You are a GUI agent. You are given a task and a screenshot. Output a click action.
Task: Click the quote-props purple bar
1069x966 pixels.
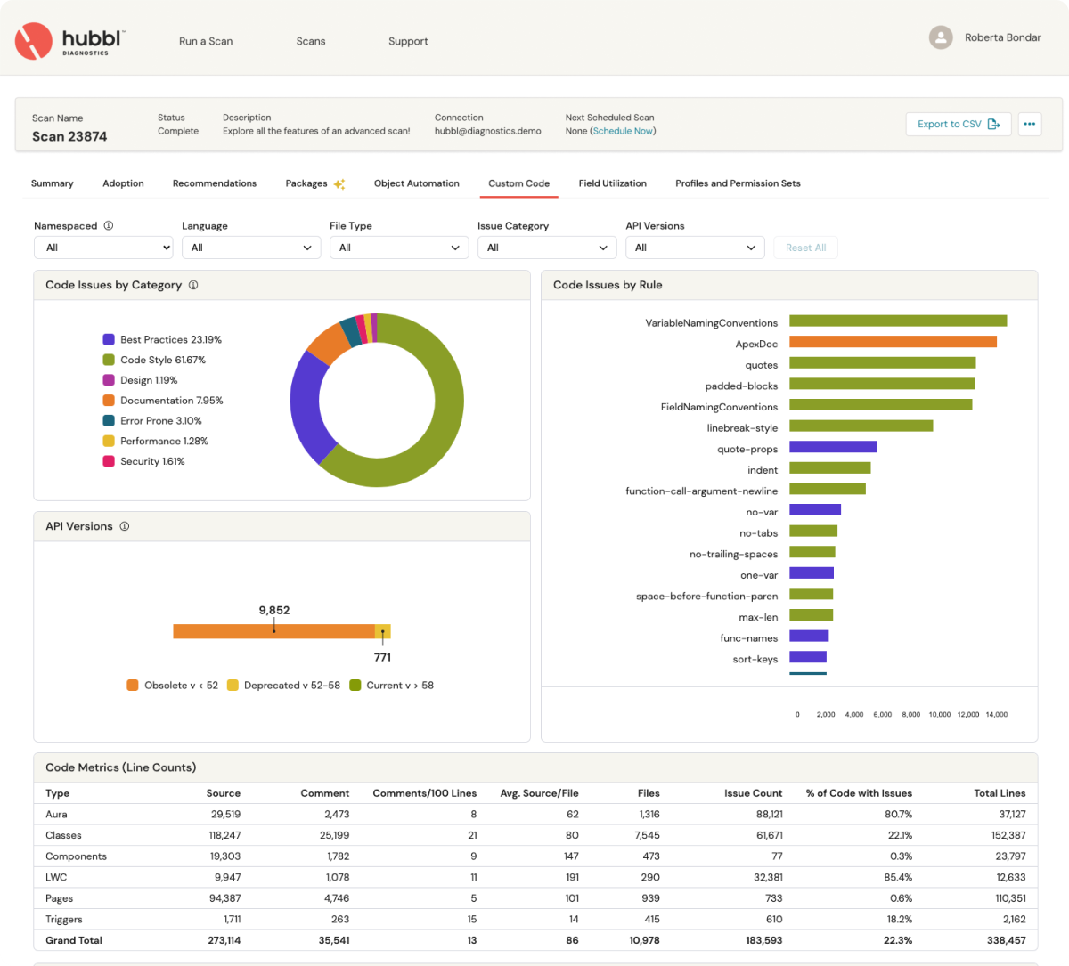(x=833, y=447)
